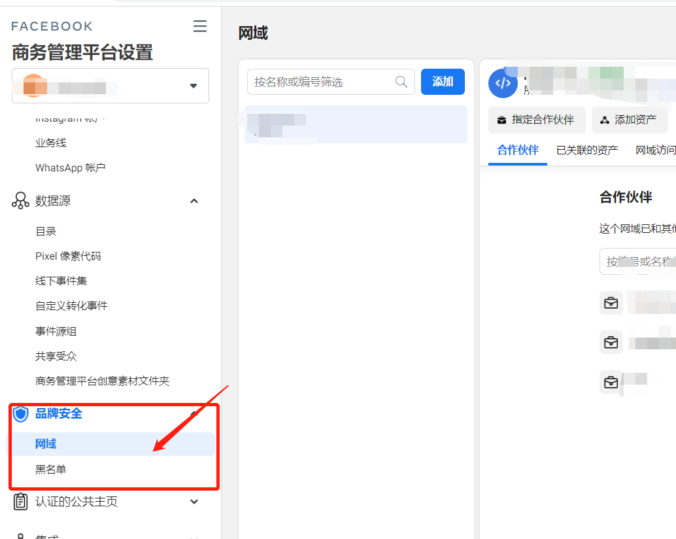The height and width of the screenshot is (539, 676).
Task: Click the blue 添加 button
Action: 443,82
